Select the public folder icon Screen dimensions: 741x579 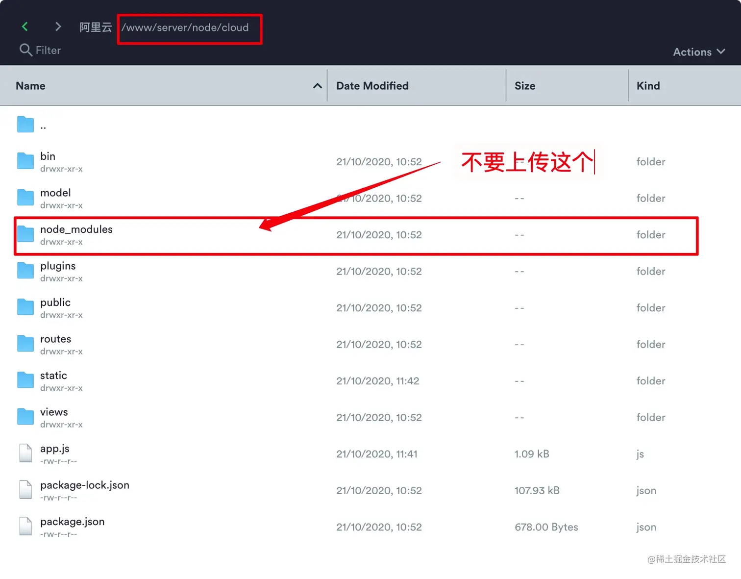[x=25, y=307]
